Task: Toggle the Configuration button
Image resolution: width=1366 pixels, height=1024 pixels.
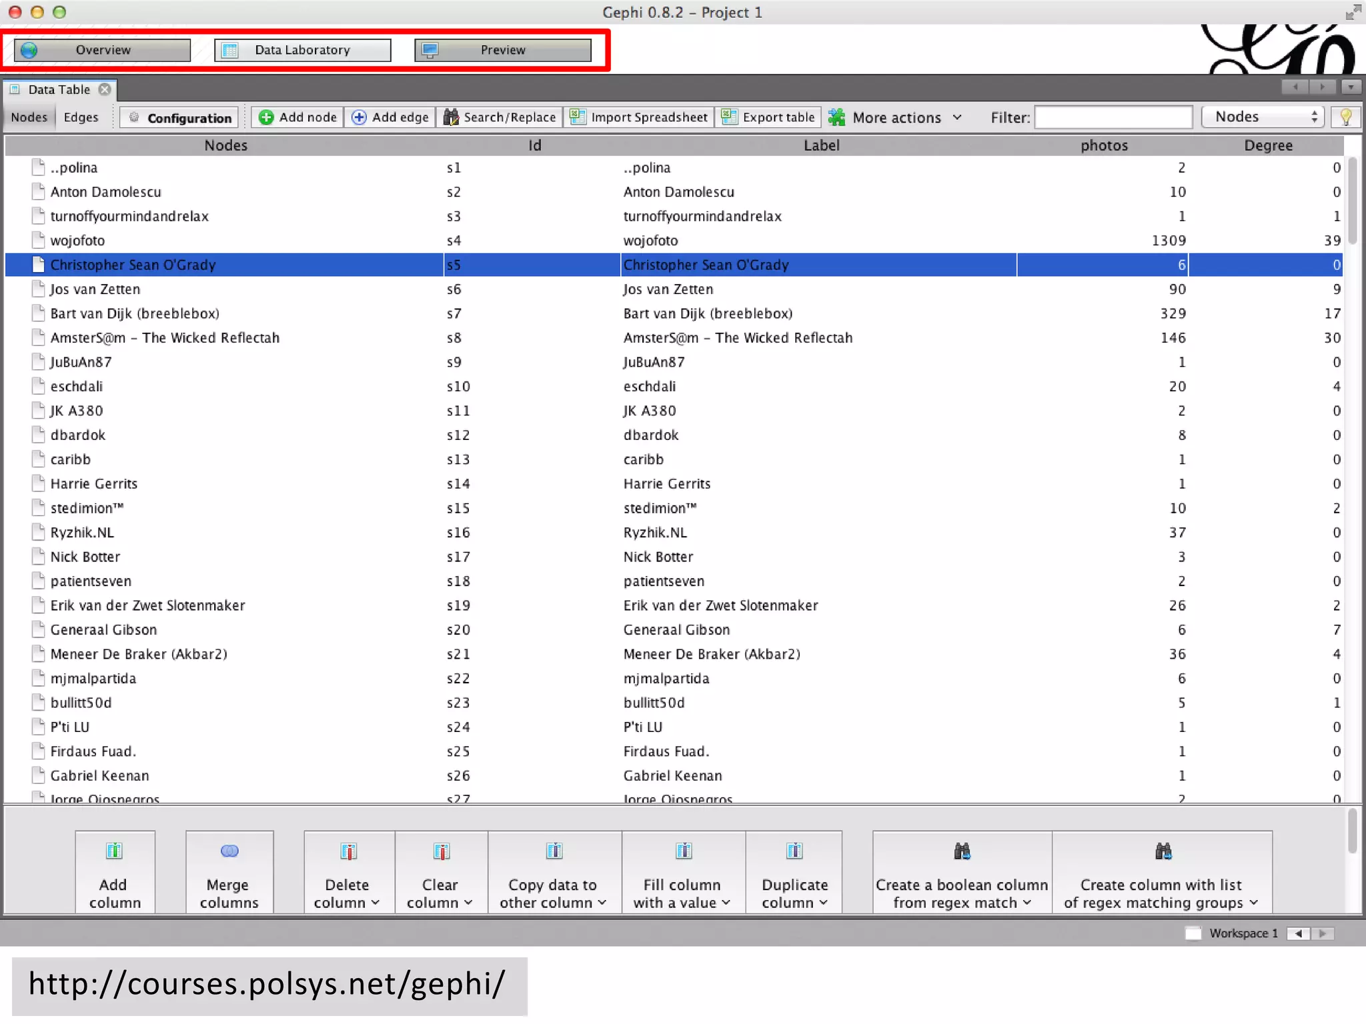Action: [180, 118]
